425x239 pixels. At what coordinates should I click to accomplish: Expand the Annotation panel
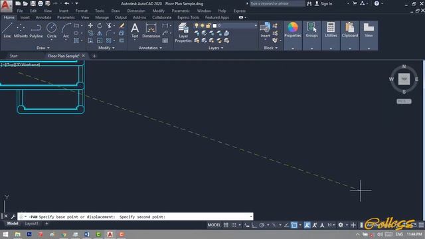(x=150, y=48)
